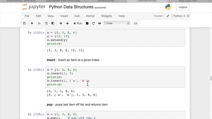
Task: Click the Logout button
Action: click(183, 7)
